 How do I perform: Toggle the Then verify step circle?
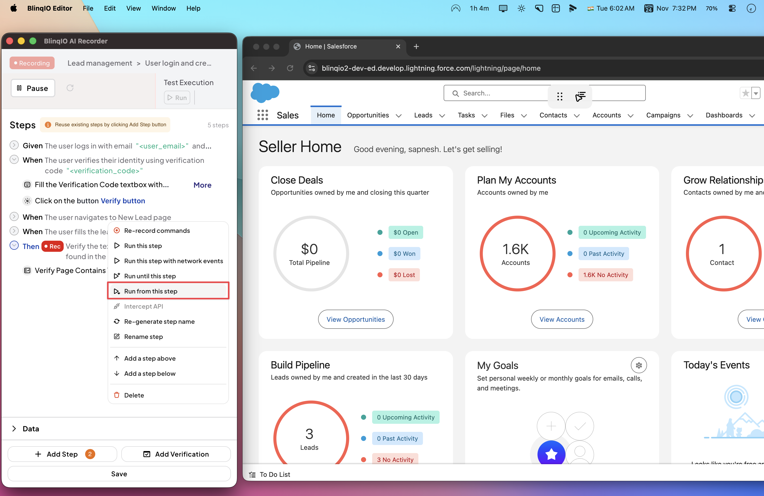(x=14, y=245)
